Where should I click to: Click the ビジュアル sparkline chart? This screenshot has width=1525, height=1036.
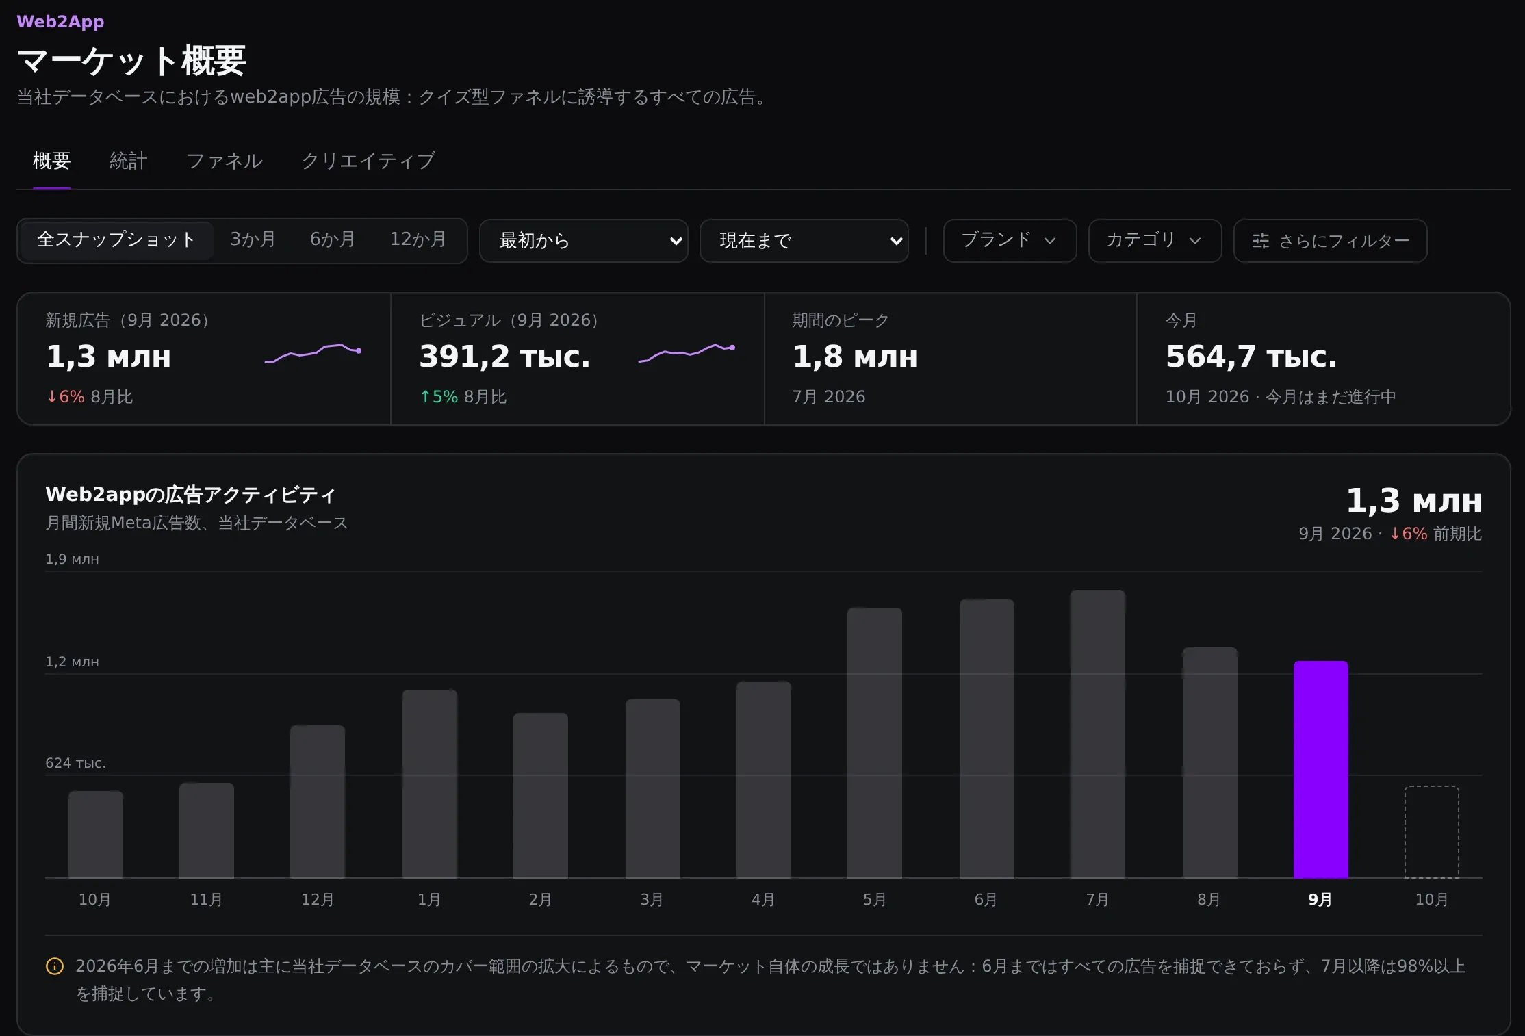(687, 353)
